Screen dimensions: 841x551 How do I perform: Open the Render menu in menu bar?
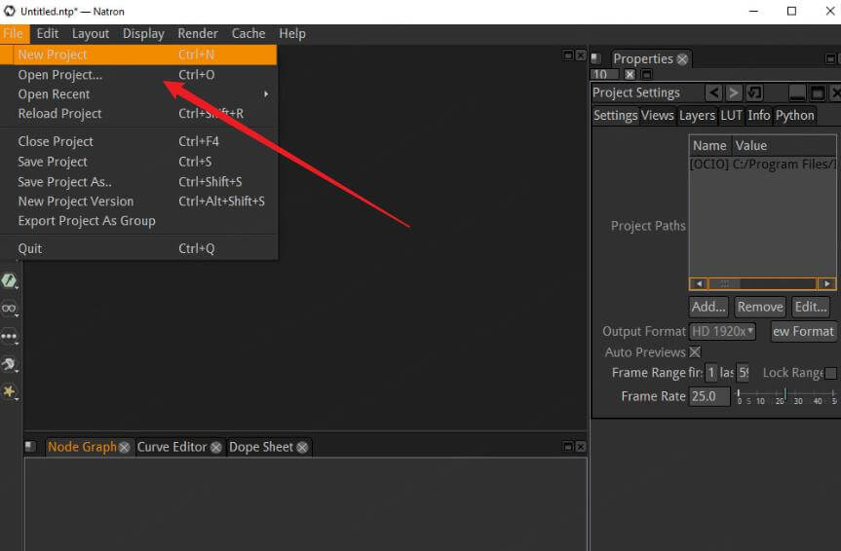pos(198,33)
